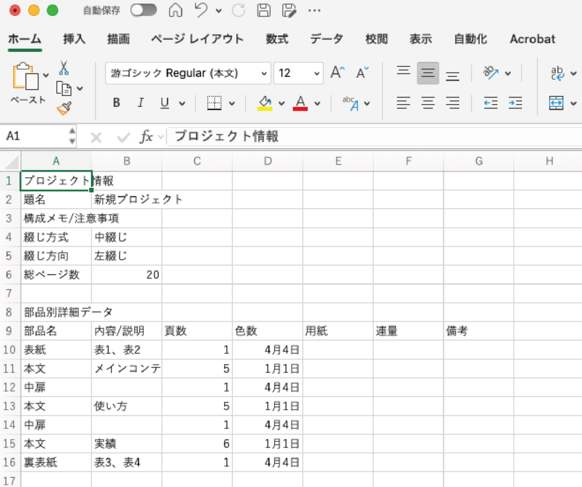The height and width of the screenshot is (487, 582).
Task: Open the 数式 ribbon tab
Action: 277,39
